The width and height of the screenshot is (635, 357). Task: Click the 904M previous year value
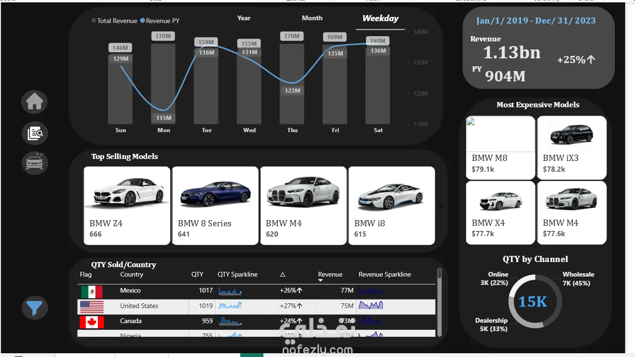point(505,76)
